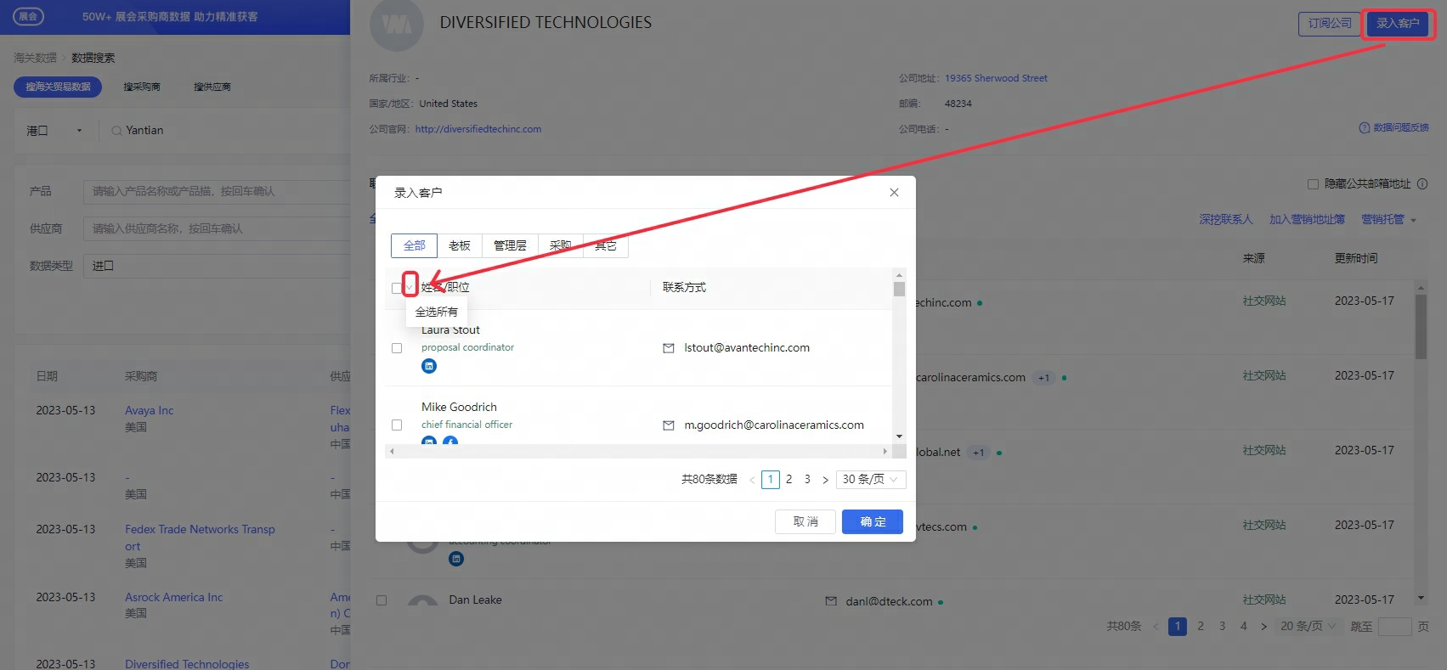
Task: Select 搜采购商 tab
Action: tap(142, 87)
